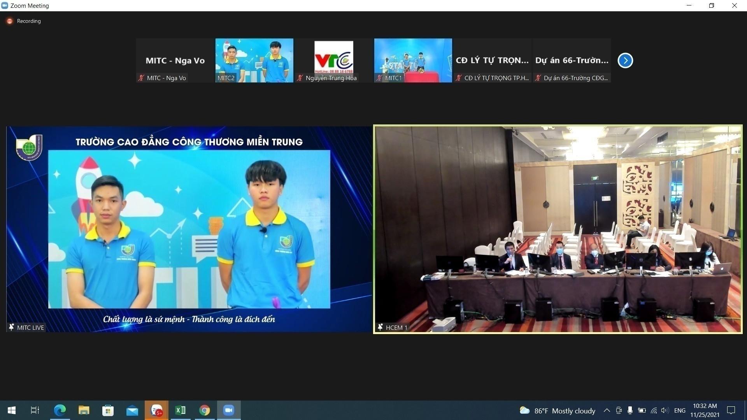Expand hidden system tray icons chevron

pyautogui.click(x=607, y=410)
